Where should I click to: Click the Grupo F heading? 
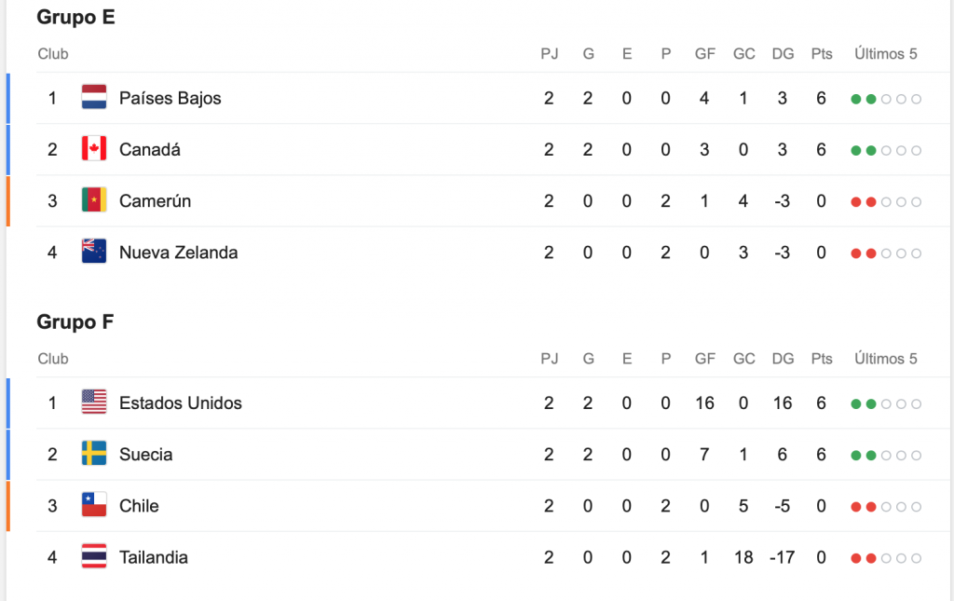tap(75, 321)
